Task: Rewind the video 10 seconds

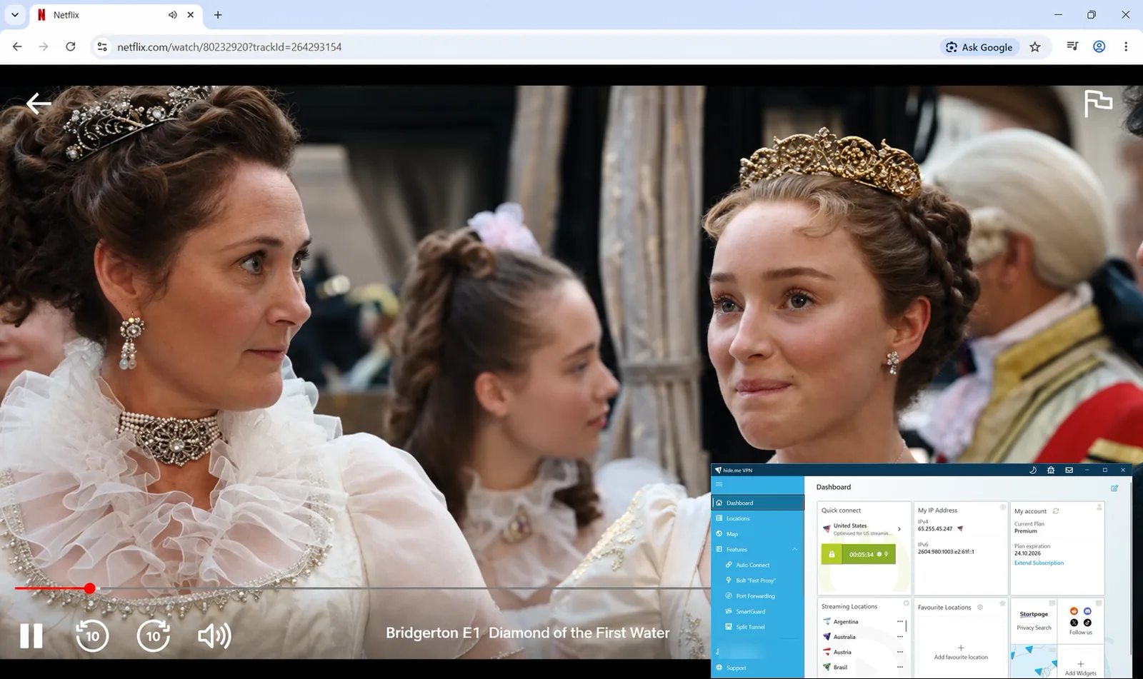Action: pyautogui.click(x=92, y=635)
